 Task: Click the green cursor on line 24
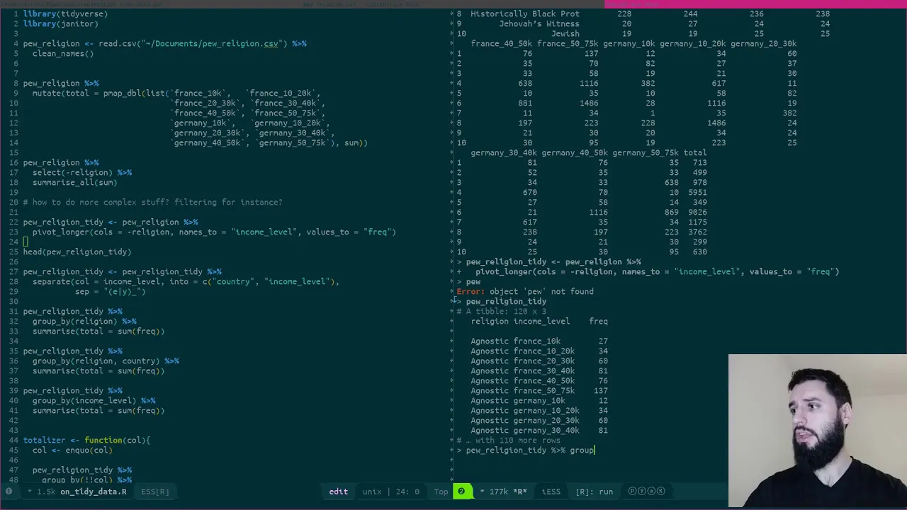coord(26,242)
